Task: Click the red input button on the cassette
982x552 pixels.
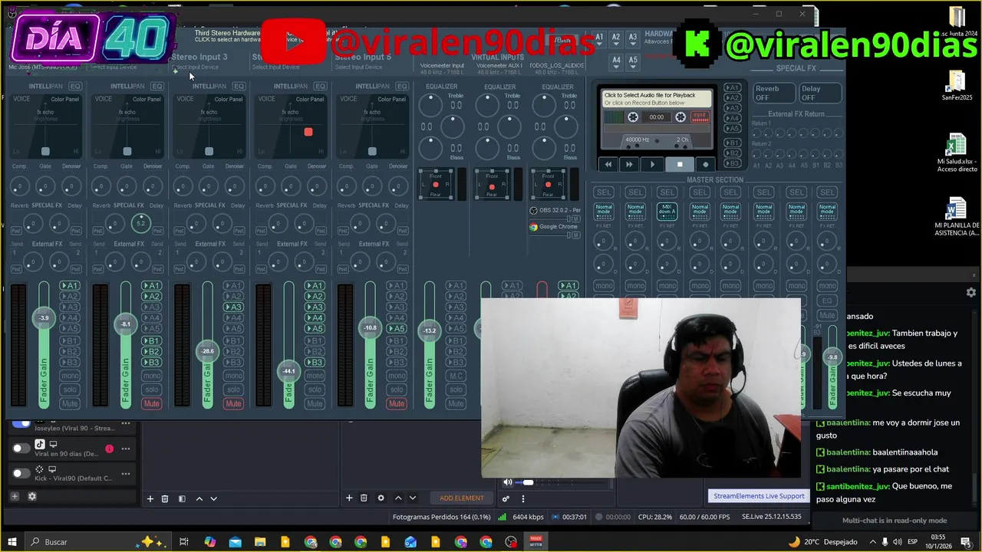Action: (700, 117)
